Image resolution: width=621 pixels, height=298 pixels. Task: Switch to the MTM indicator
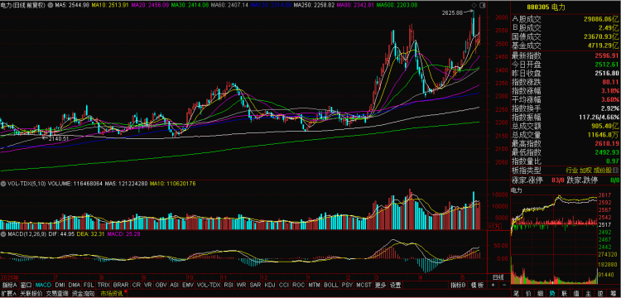pyautogui.click(x=315, y=285)
